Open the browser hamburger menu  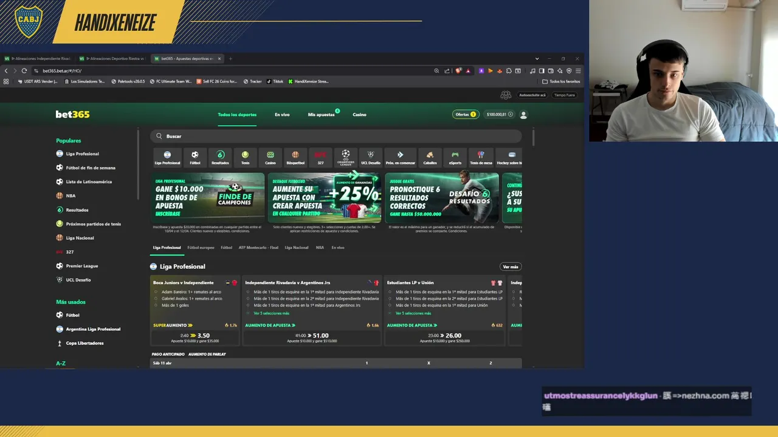coord(577,70)
